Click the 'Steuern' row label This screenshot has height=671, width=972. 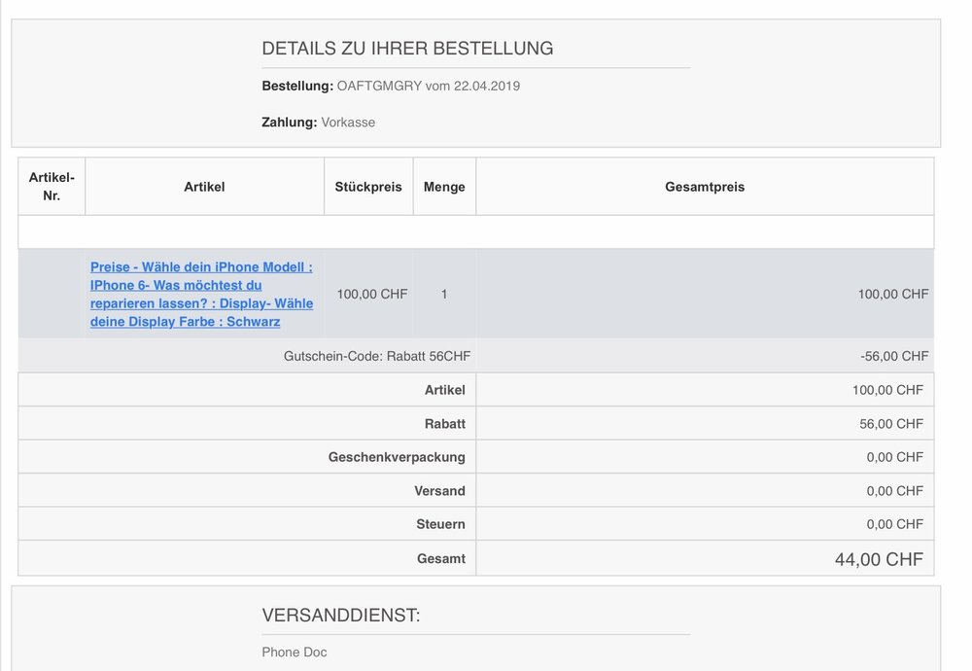point(440,524)
